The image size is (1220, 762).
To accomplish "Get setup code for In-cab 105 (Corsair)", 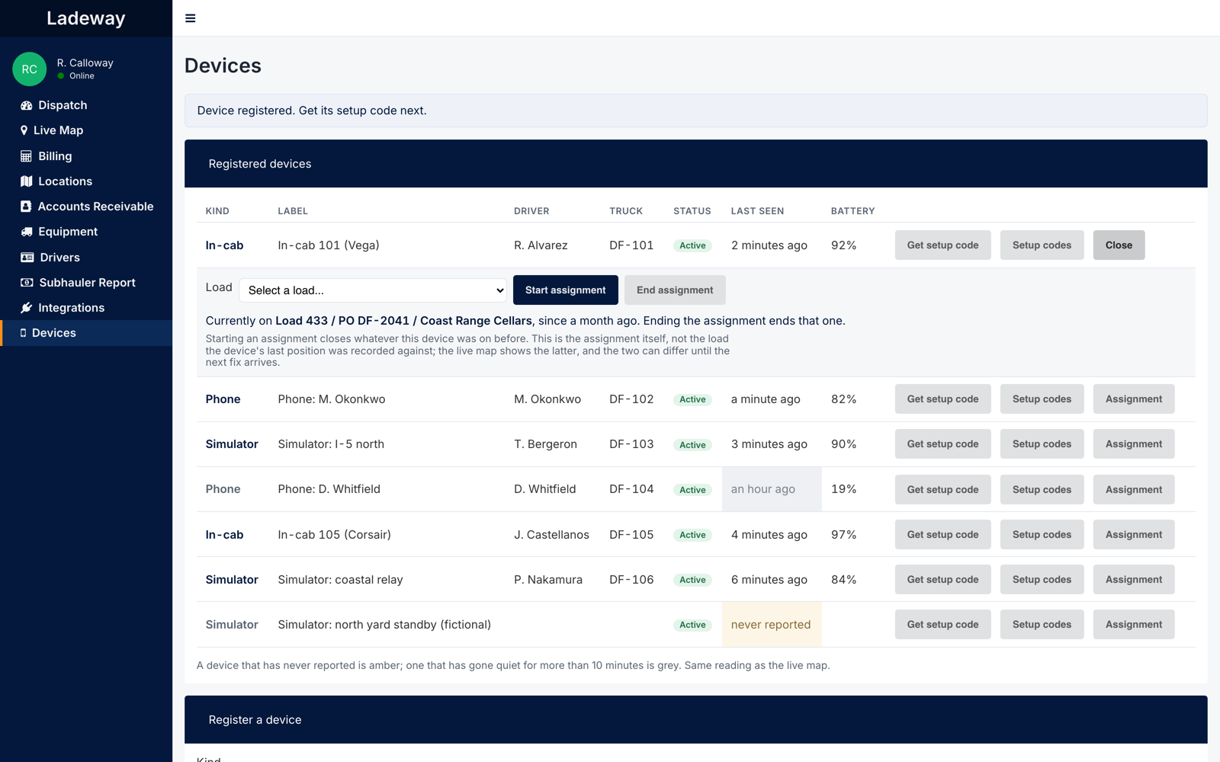I will click(942, 535).
